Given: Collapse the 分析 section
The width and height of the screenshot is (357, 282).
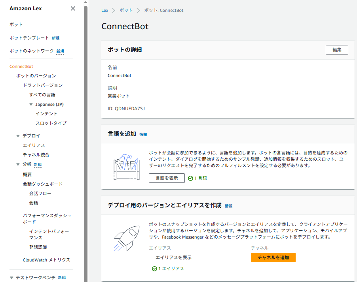Looking at the screenshot, I should 18,164.
